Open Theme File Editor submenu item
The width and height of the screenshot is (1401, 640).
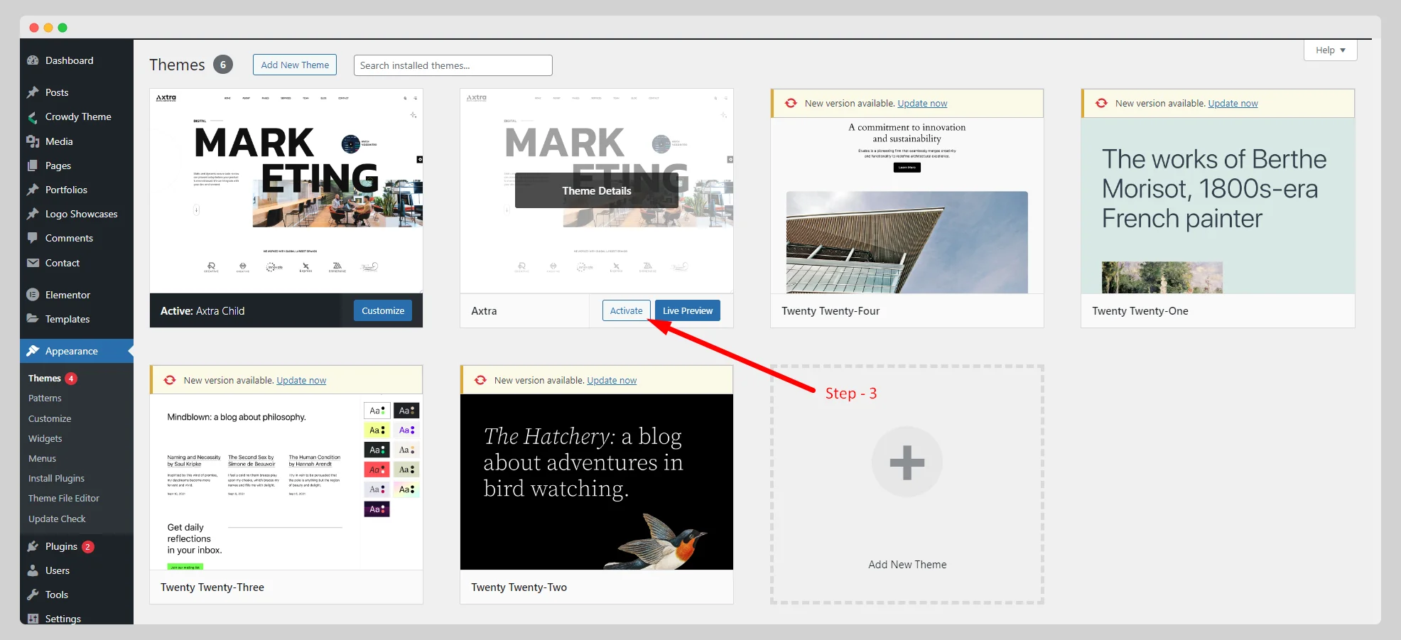[64, 499]
